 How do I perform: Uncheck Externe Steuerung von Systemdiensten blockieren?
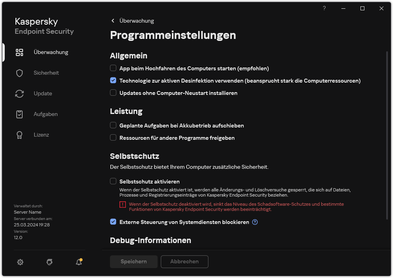pyautogui.click(x=113, y=222)
